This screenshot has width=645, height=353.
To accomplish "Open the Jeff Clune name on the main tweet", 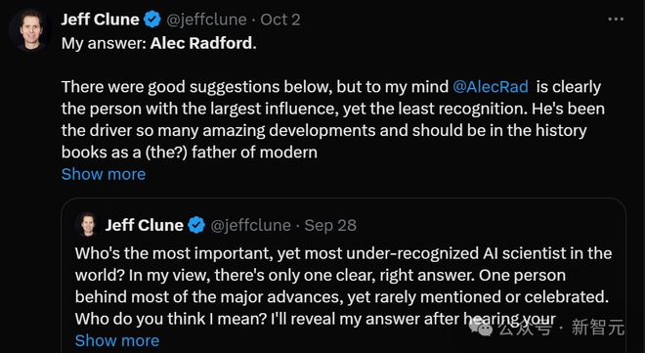I will tap(100, 20).
